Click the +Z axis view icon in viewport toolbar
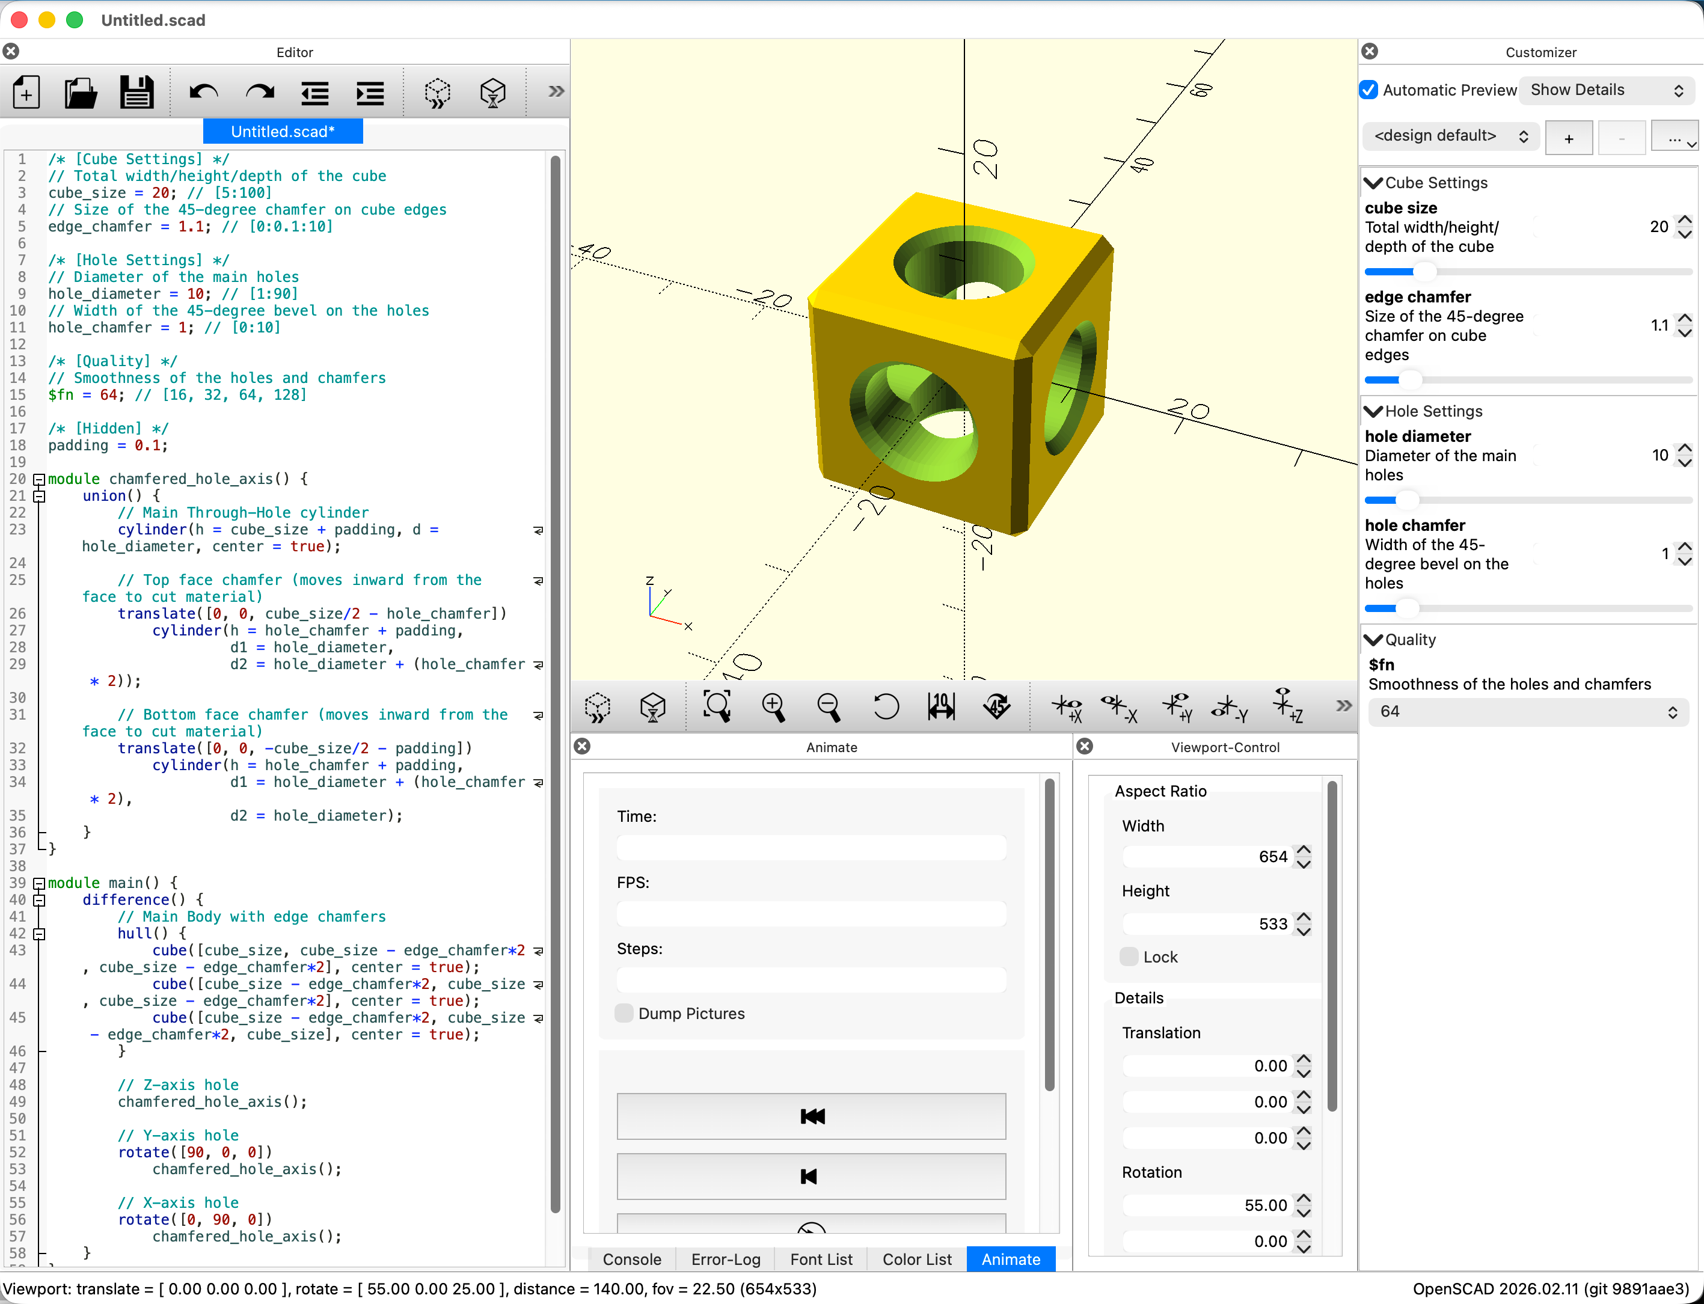Screen dimensions: 1704x1304 (x=1286, y=706)
